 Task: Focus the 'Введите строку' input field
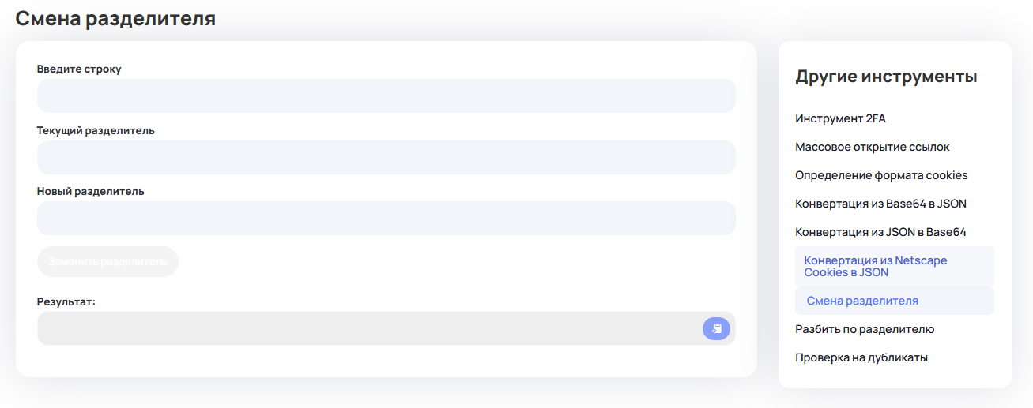(x=386, y=96)
